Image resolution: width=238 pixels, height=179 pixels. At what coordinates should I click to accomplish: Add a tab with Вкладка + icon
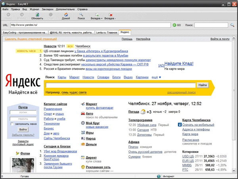tap(97, 15)
